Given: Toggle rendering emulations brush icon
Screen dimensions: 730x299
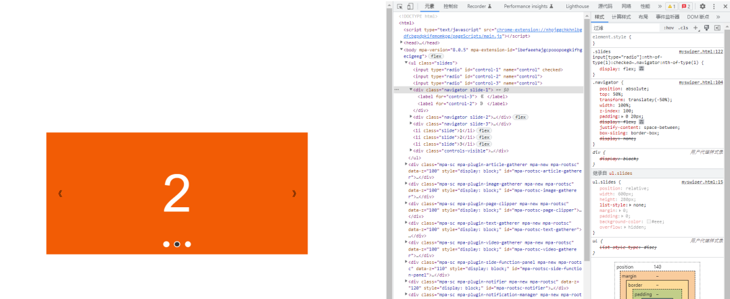Looking at the screenshot, I should (706, 28).
